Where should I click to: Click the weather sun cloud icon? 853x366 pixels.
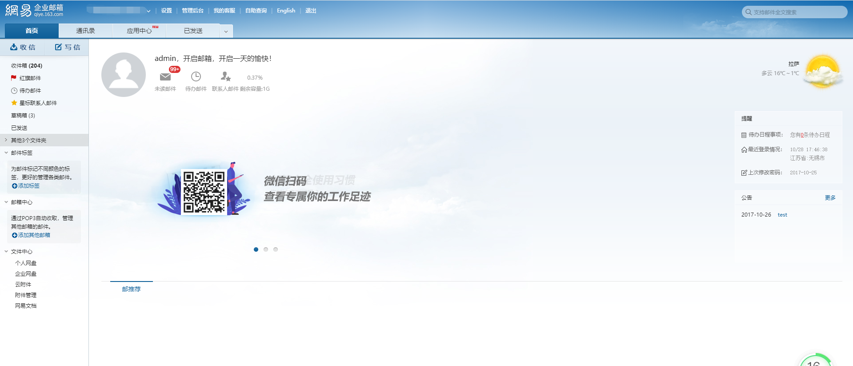(x=823, y=72)
